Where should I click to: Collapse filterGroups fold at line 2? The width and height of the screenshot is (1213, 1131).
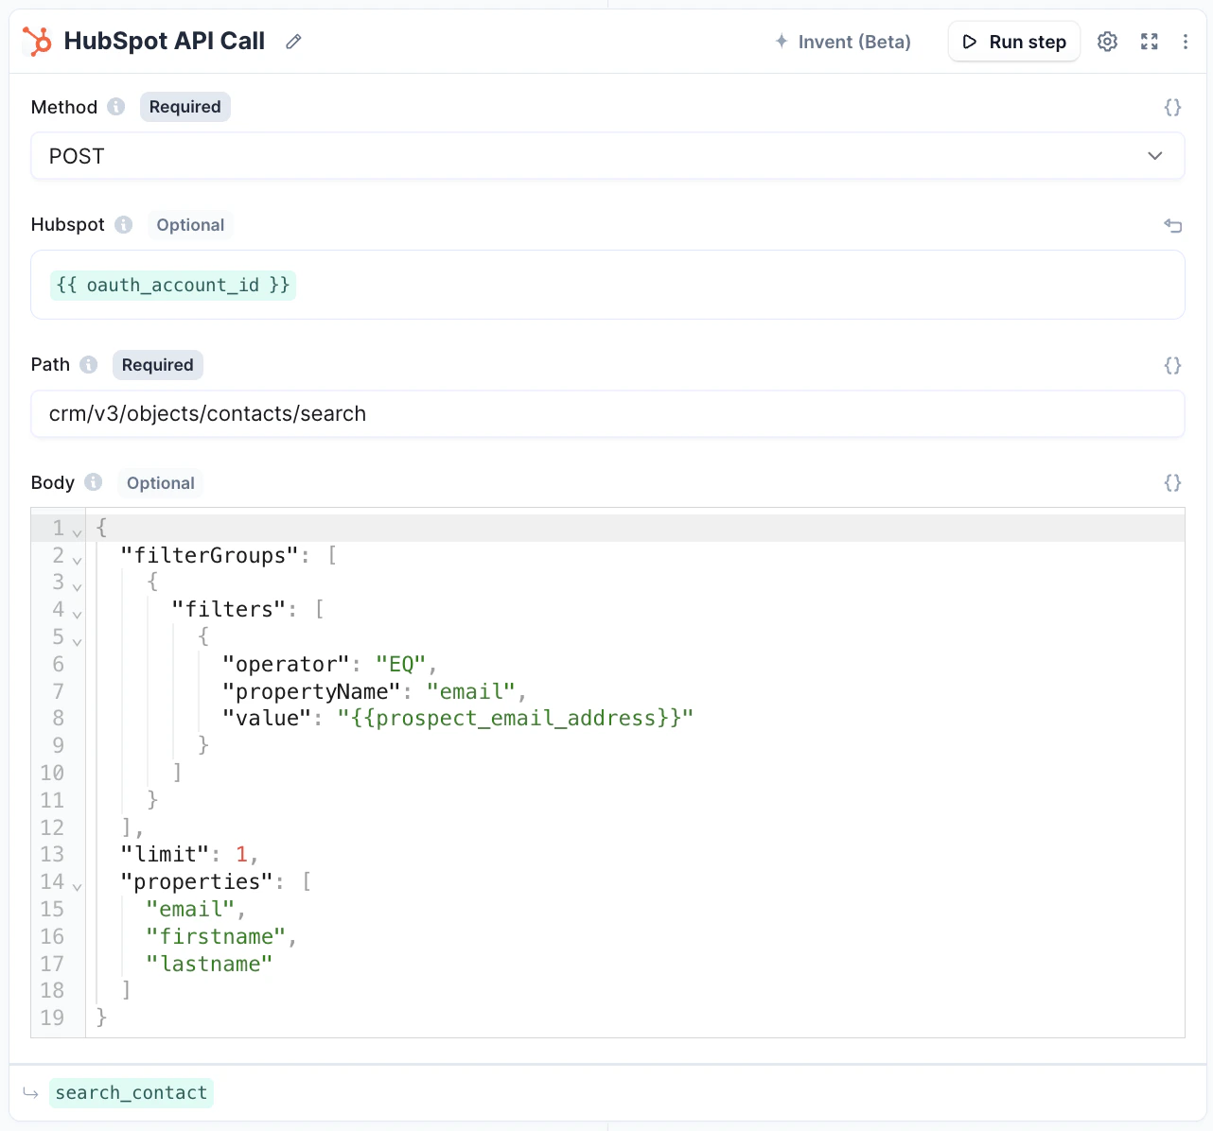[x=78, y=560]
